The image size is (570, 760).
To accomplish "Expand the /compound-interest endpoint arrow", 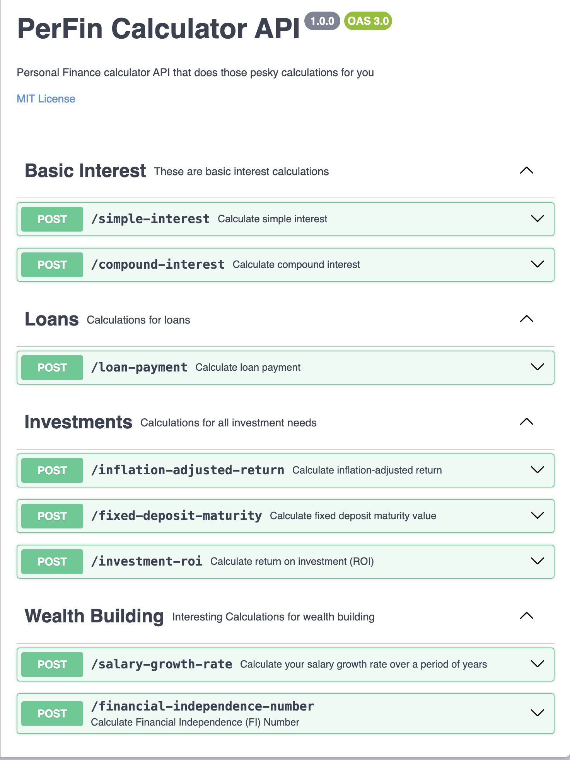I will [x=537, y=264].
